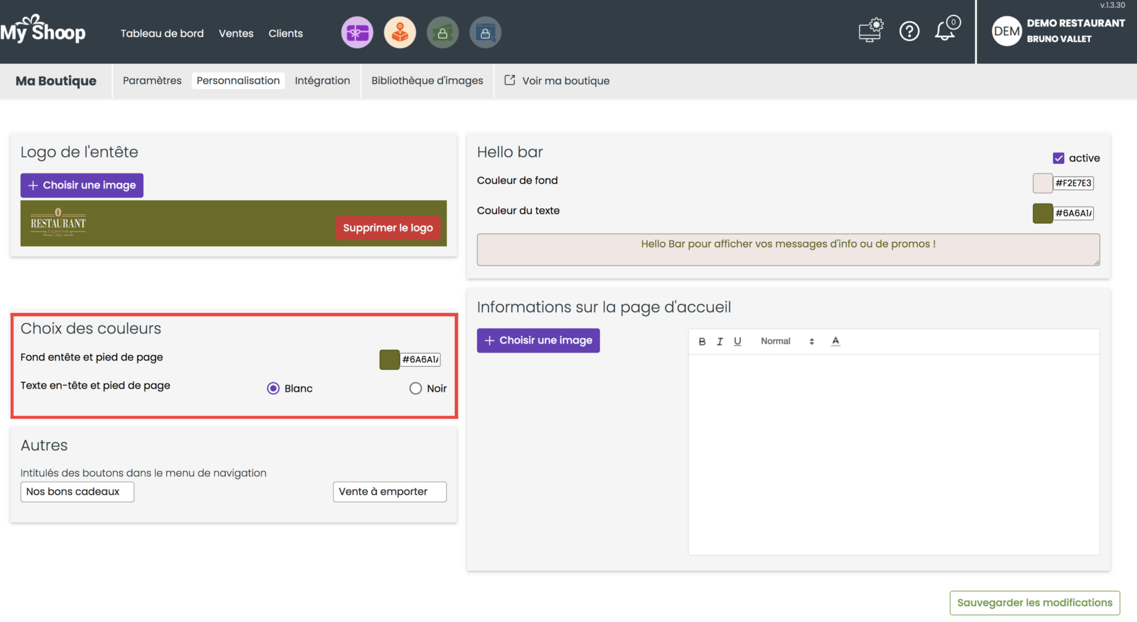Switch to the Intégration tab

[x=322, y=81]
